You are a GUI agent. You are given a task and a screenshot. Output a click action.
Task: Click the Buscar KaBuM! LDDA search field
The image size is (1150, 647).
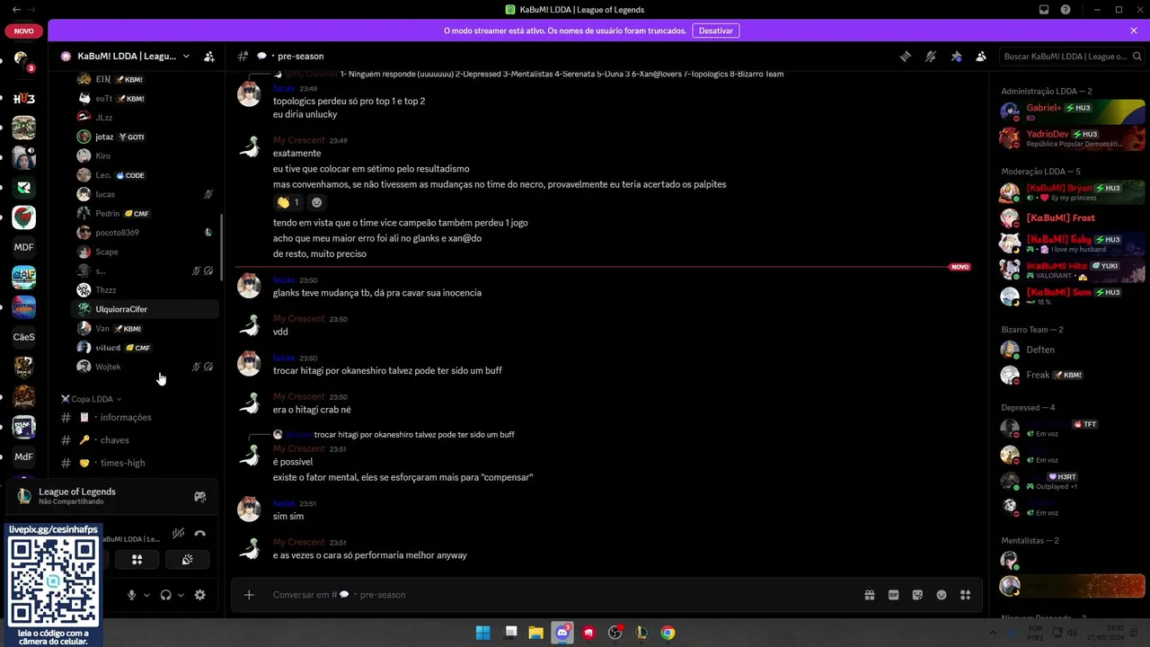(x=1070, y=56)
